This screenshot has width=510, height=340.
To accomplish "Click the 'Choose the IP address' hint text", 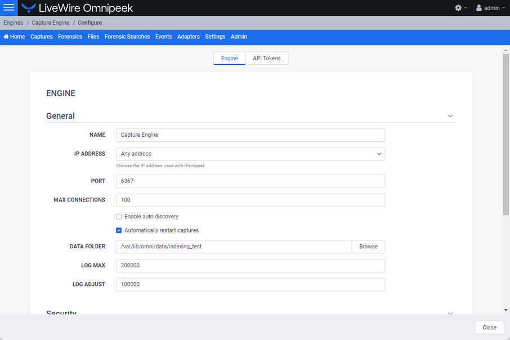I will tap(160, 165).
